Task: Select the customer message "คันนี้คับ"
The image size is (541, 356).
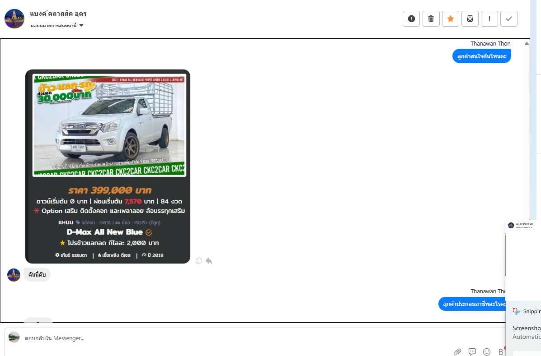Action: (37, 274)
